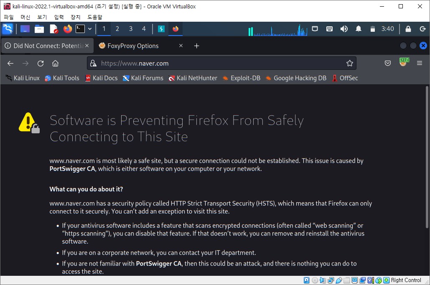This screenshot has height=285, width=430.
Task: Open the Kali application menu dragon icon
Action: [x=8, y=29]
